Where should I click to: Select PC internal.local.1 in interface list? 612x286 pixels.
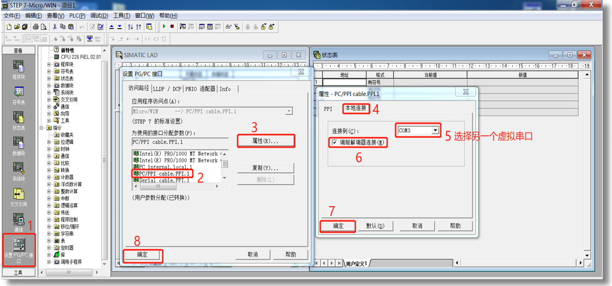point(163,167)
